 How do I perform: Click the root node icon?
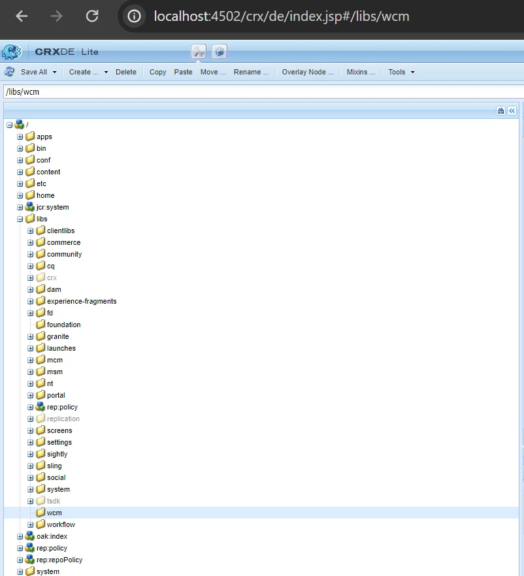pyautogui.click(x=20, y=125)
